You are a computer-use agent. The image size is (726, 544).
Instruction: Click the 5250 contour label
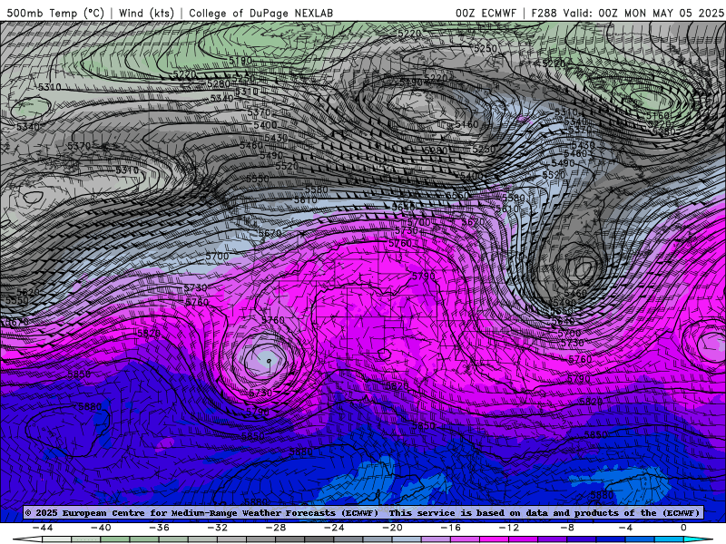point(486,48)
